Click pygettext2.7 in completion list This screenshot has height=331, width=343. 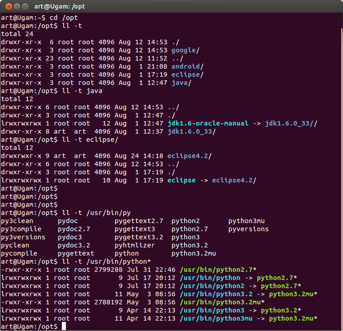click(139, 221)
